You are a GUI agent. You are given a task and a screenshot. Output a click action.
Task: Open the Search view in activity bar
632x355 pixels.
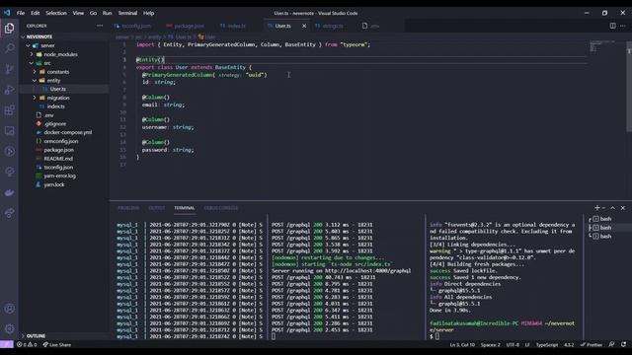(9, 48)
